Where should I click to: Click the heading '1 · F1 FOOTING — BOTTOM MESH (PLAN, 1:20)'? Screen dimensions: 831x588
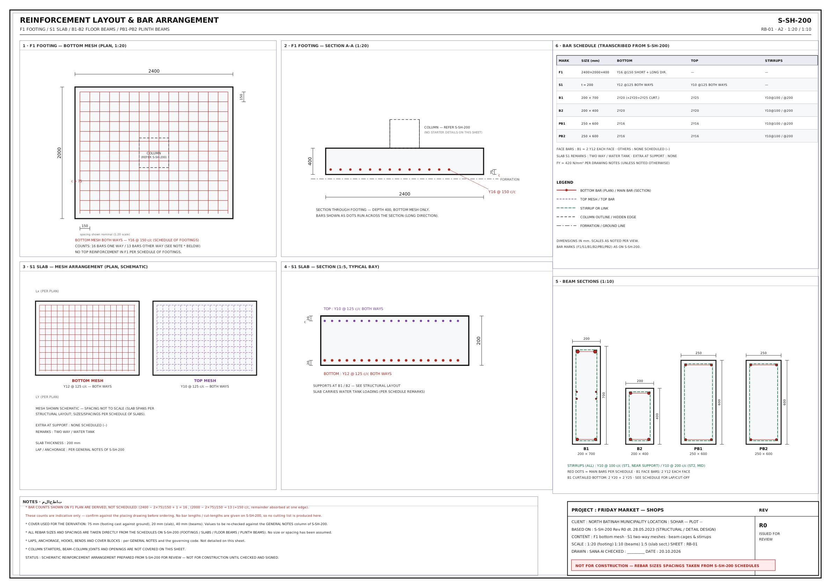click(75, 46)
